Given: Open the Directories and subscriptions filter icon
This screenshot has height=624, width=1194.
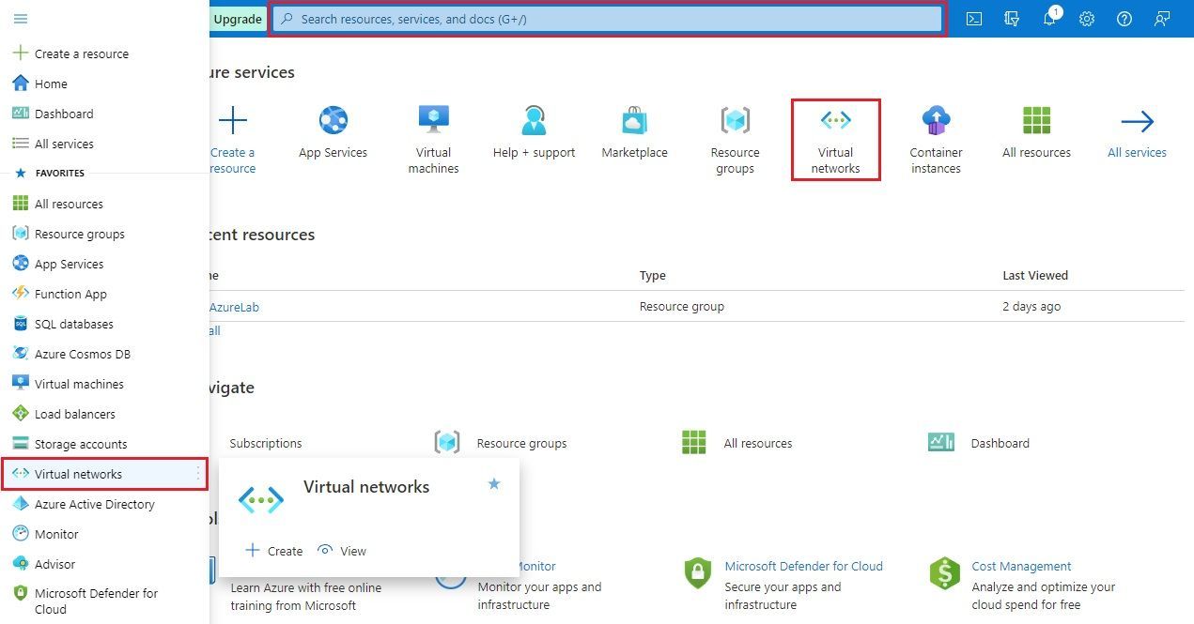Looking at the screenshot, I should [1012, 19].
